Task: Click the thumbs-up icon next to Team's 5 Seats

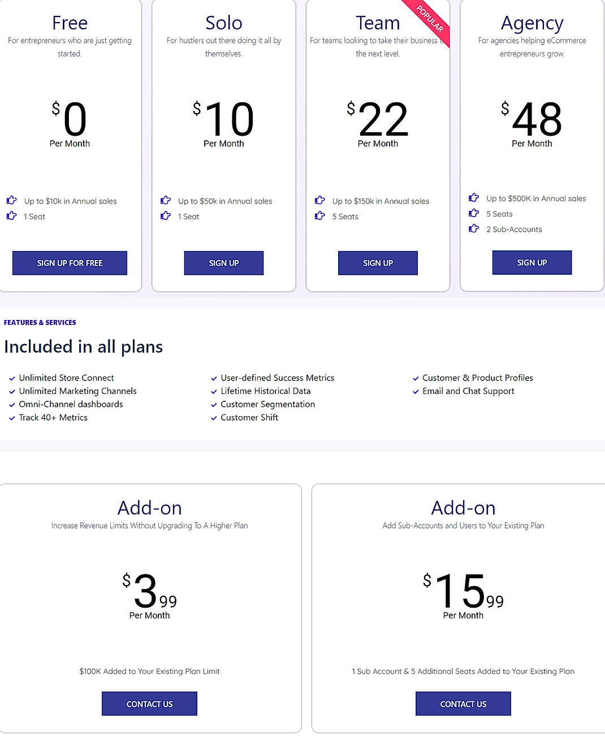Action: pyautogui.click(x=320, y=215)
